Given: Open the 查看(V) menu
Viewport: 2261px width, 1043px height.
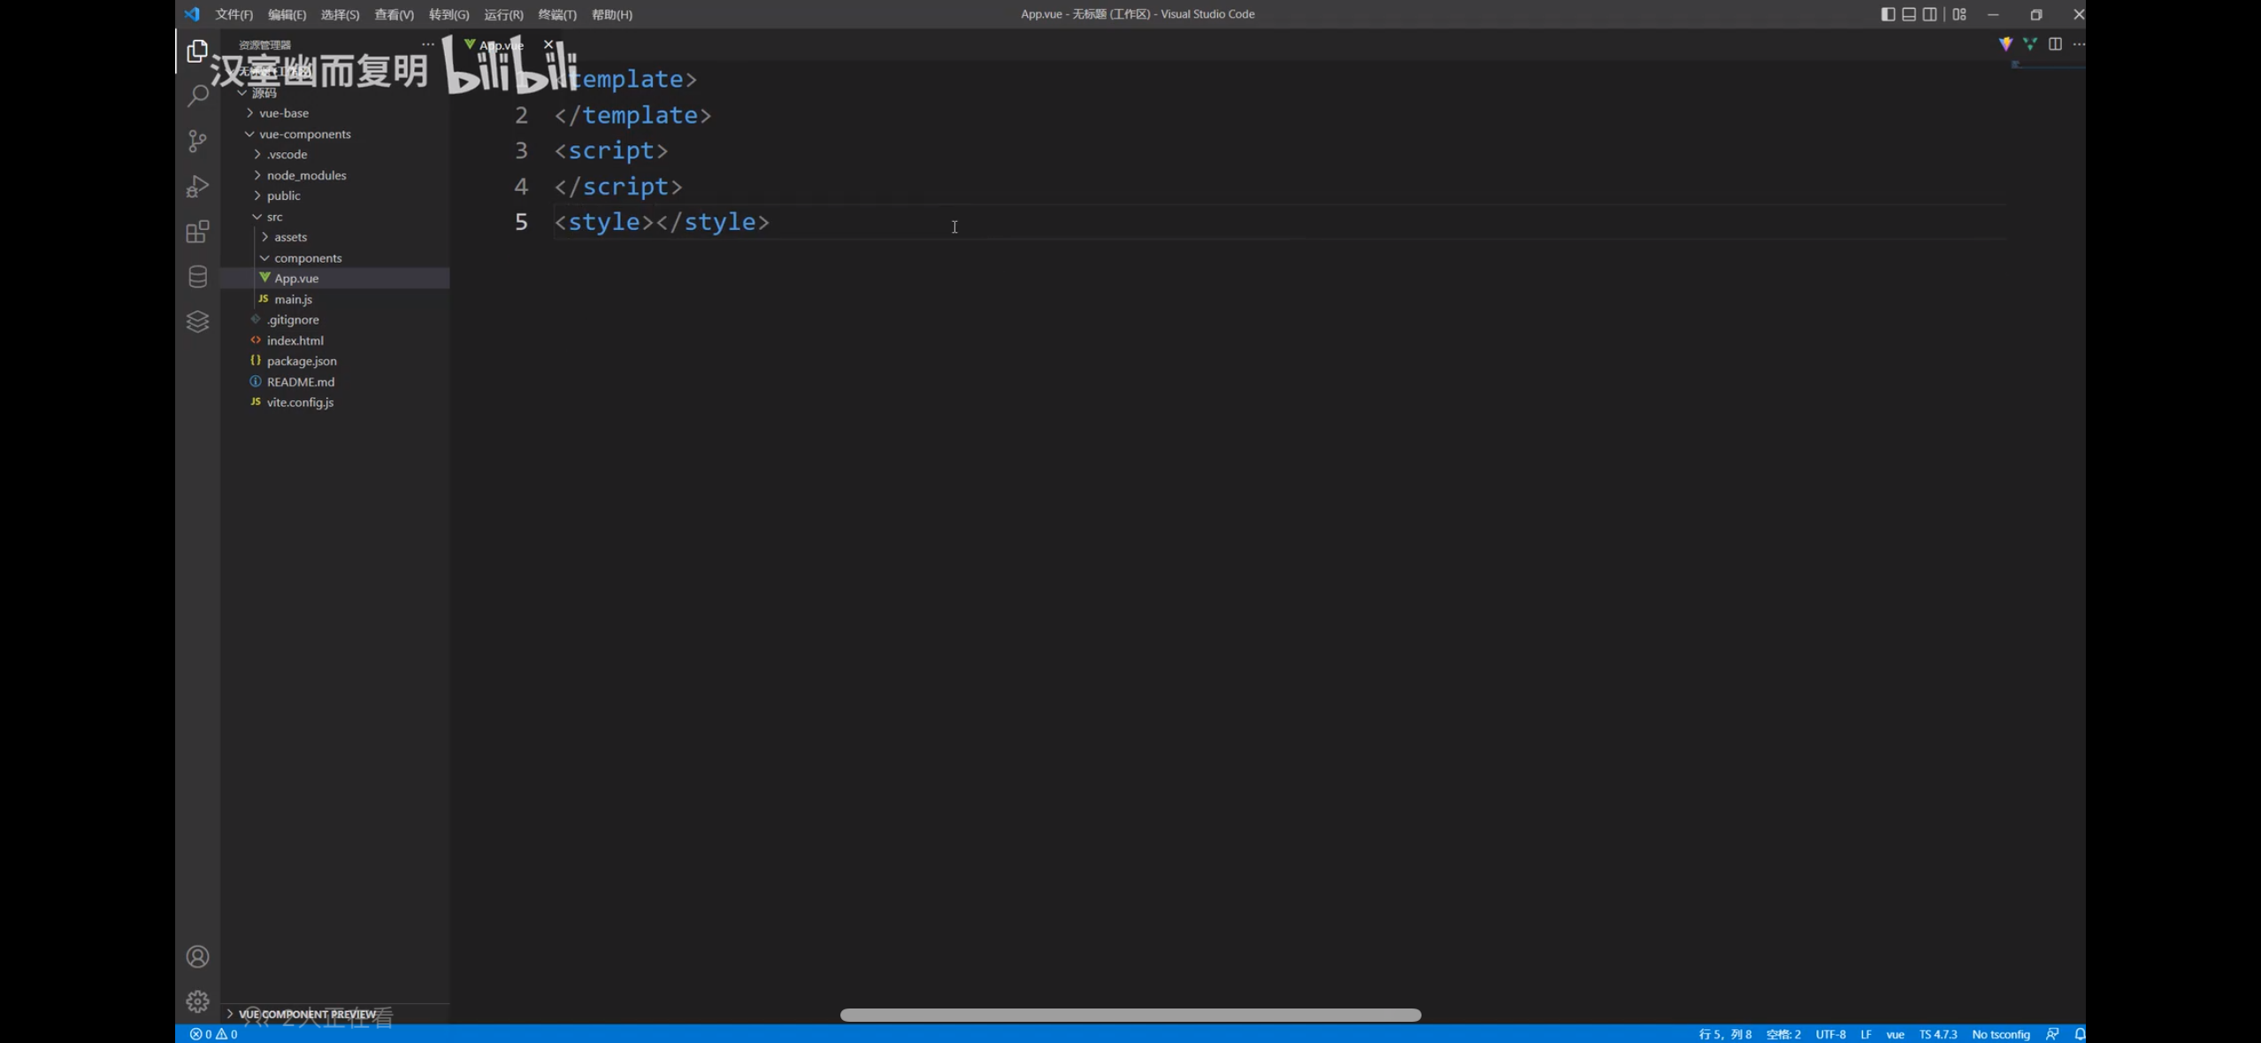Looking at the screenshot, I should tap(394, 14).
